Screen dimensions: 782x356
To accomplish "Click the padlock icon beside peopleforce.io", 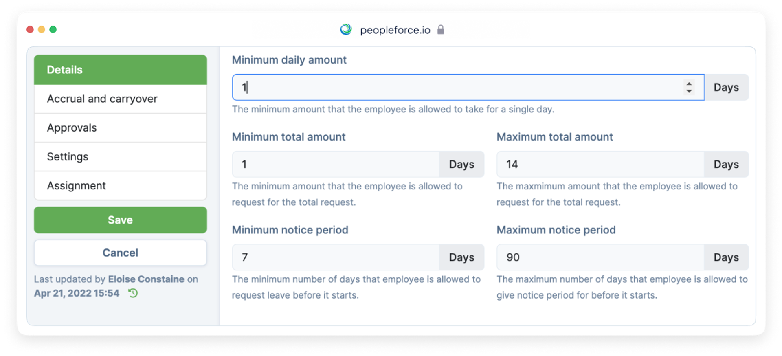I will [x=441, y=29].
